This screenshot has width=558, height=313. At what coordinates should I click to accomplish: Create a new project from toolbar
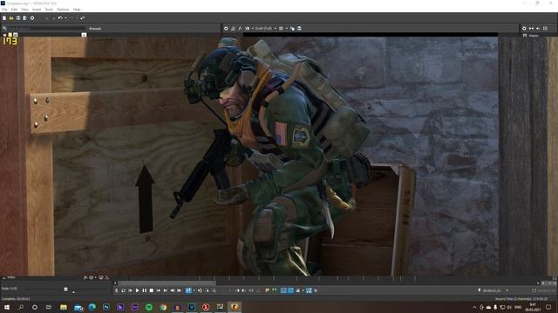(x=3, y=17)
